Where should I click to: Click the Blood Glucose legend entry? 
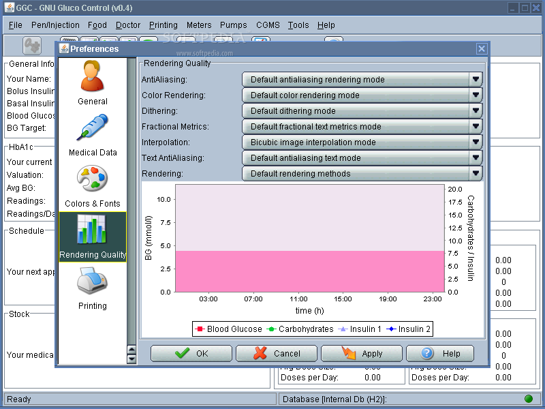[x=229, y=329]
